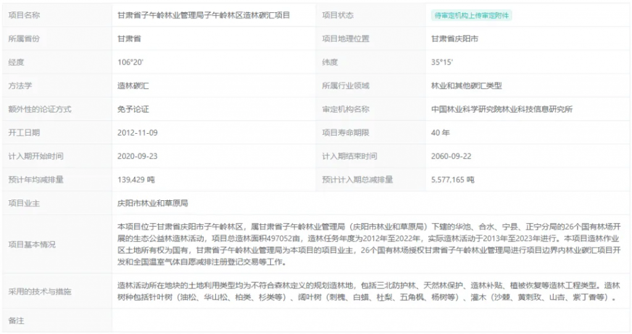632x334 pixels.
Task: Click the 甘肃省 province value
Action: click(x=130, y=39)
